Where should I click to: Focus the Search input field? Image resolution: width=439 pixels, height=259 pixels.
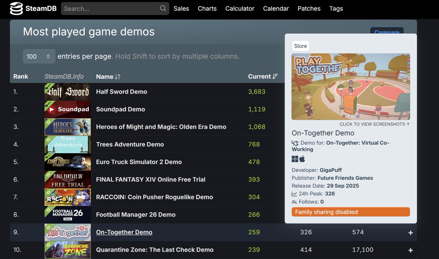[115, 8]
